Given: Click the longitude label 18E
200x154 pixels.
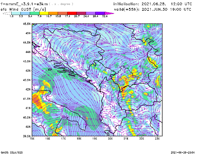Looking at the screenshot, I should (x=79, y=139).
